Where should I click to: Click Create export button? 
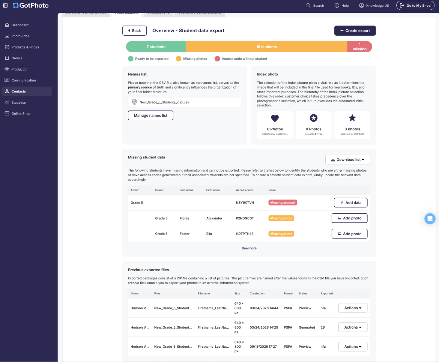(x=355, y=30)
